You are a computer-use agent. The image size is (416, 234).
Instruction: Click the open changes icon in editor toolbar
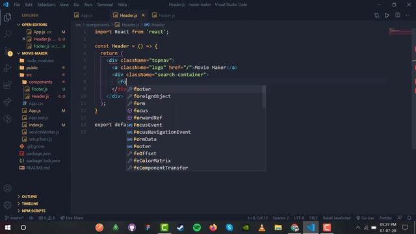(377, 16)
